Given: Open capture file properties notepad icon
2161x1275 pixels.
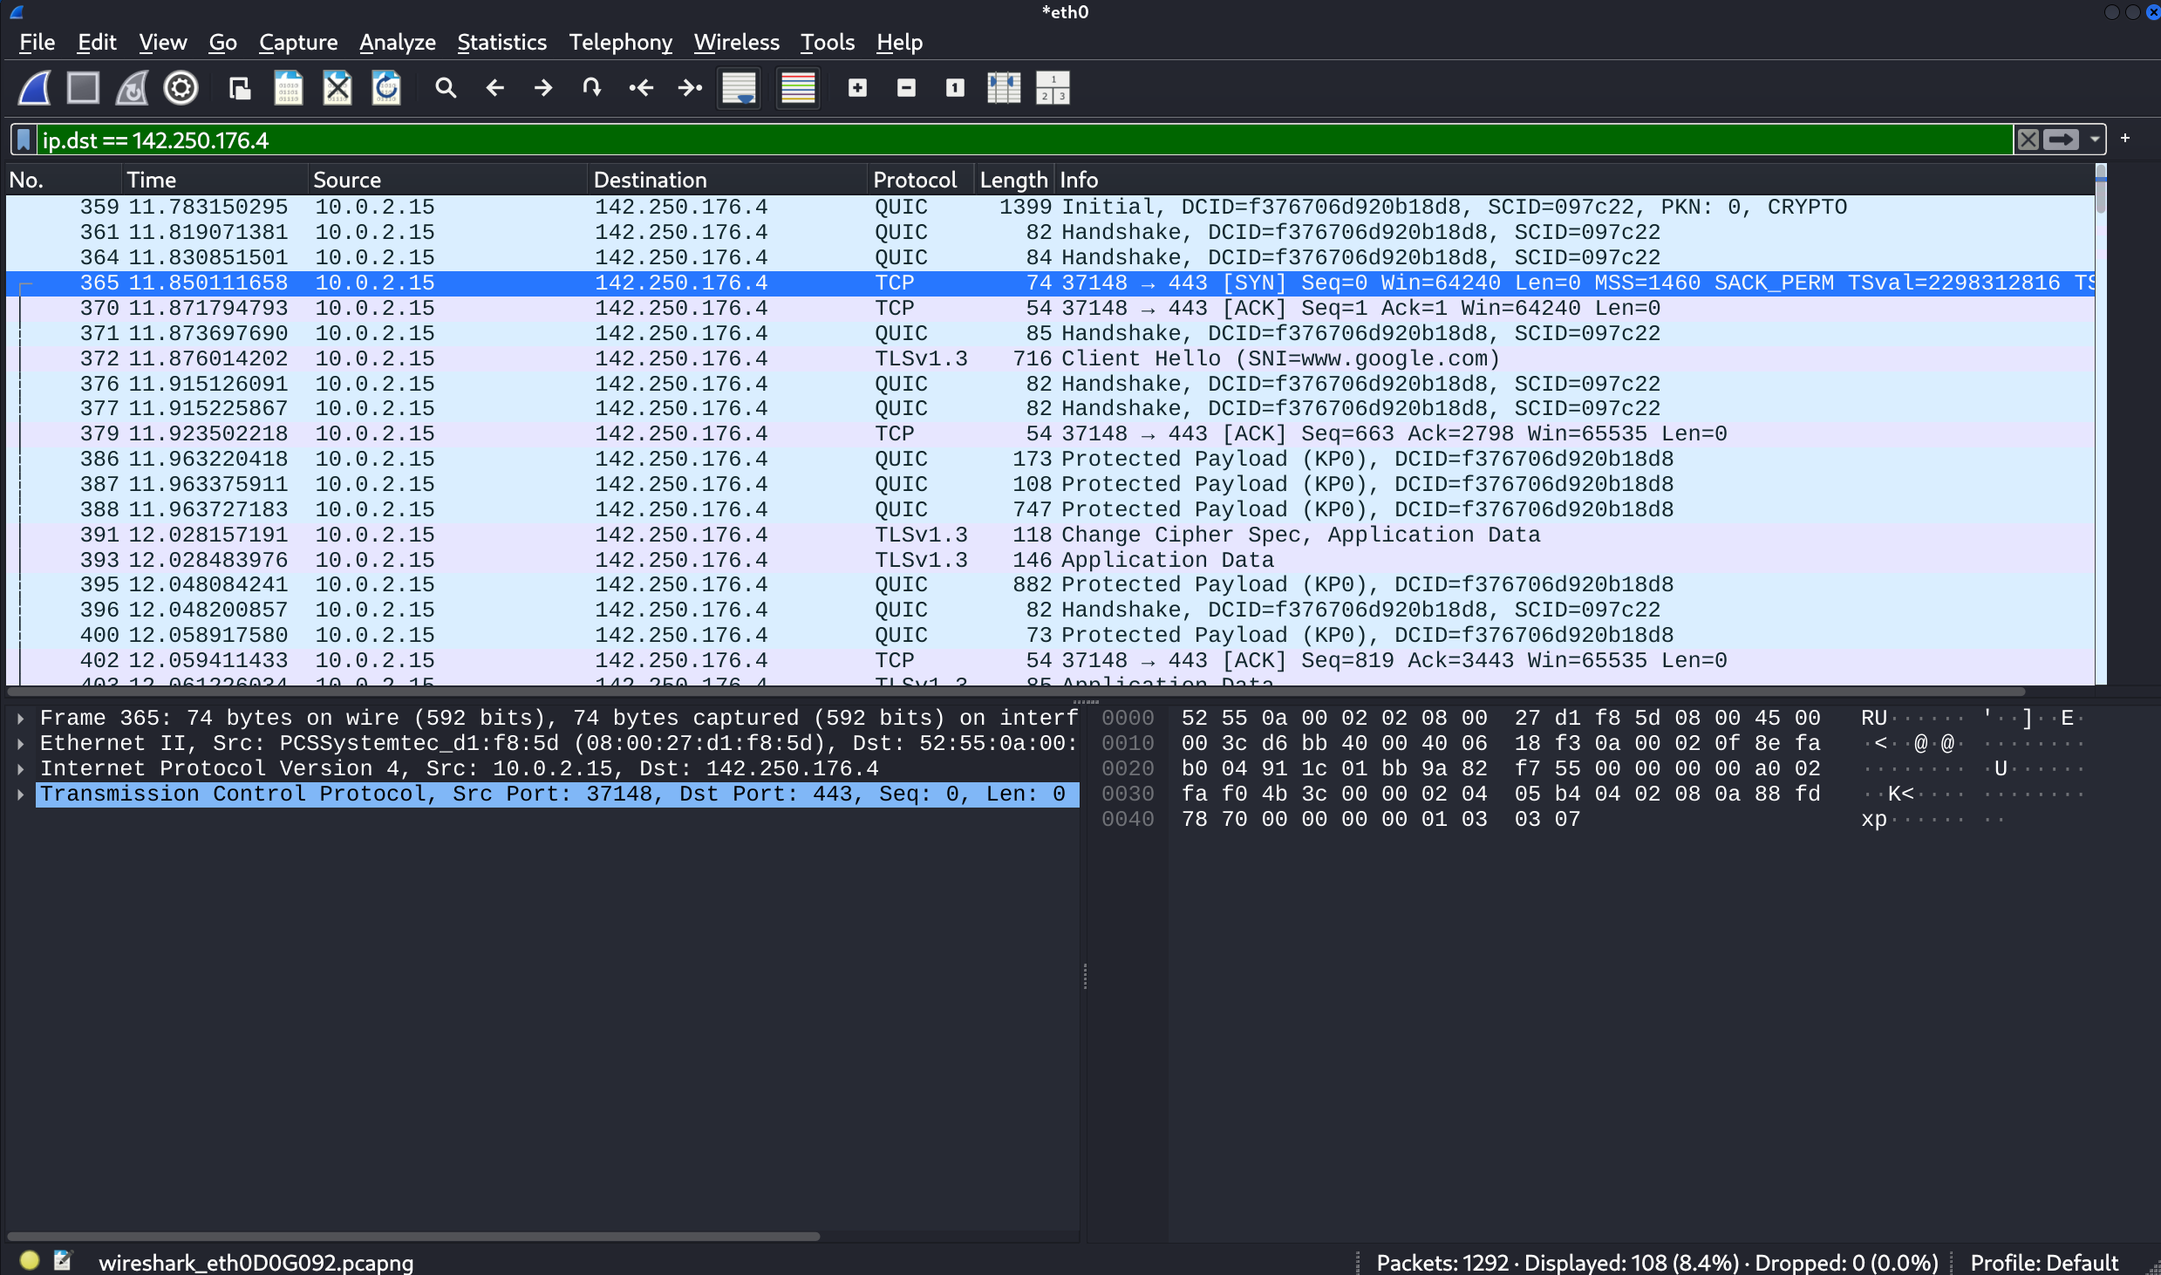Looking at the screenshot, I should point(63,1260).
